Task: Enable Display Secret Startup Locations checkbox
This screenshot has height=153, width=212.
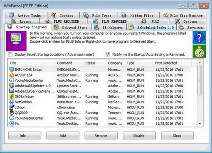Action: coord(10,55)
